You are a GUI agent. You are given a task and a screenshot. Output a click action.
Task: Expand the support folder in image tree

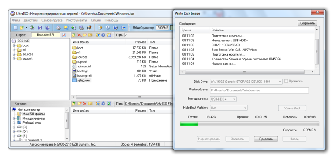14,59
